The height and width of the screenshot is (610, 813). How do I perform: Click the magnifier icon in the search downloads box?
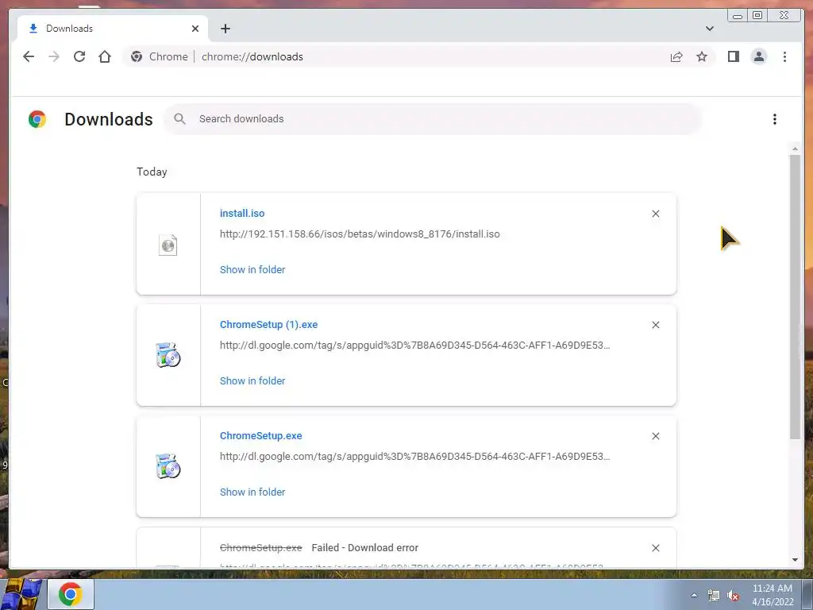click(179, 119)
